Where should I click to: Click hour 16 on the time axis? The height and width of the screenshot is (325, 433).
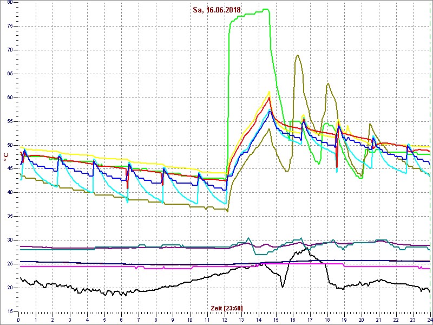[x=293, y=320]
